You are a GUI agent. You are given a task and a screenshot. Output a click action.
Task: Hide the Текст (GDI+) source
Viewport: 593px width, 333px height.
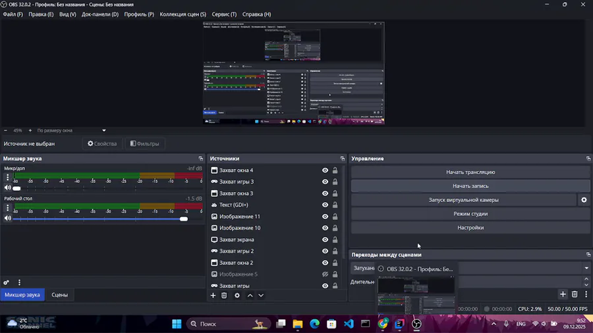tap(325, 205)
